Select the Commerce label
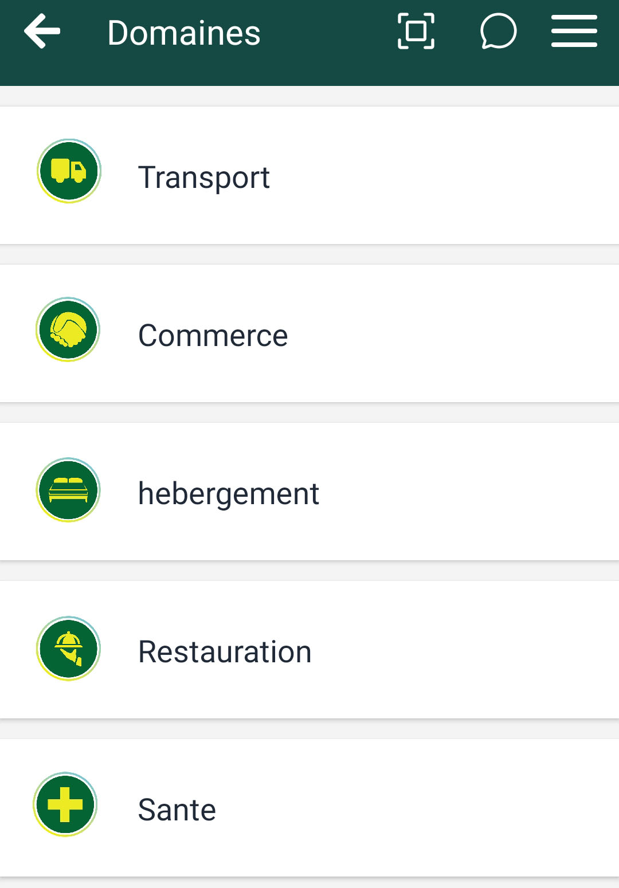Screen dimensions: 619x888 click(213, 335)
